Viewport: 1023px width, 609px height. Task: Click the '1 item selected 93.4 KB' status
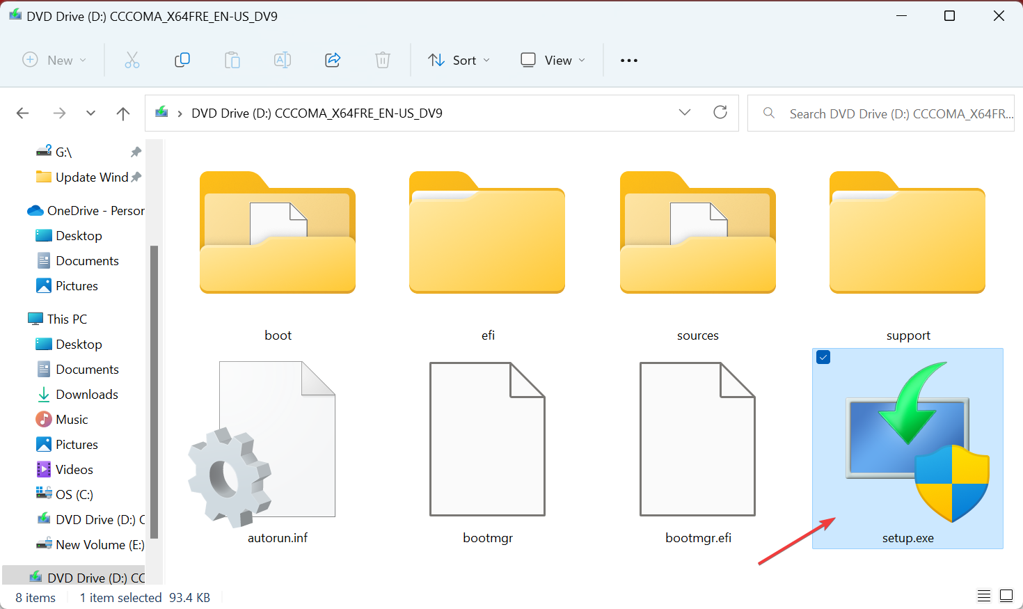[145, 597]
